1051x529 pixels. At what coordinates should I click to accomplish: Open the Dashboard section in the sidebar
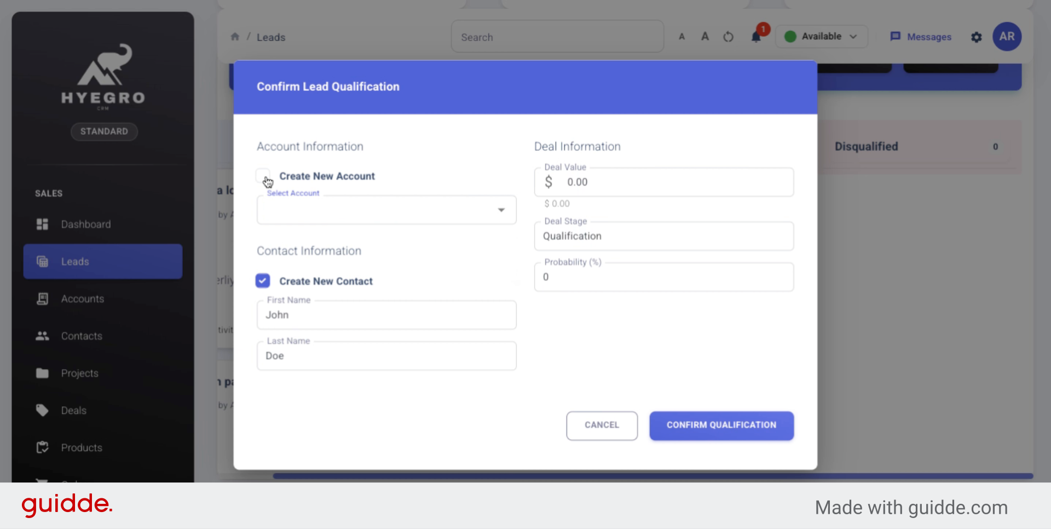[86, 224]
